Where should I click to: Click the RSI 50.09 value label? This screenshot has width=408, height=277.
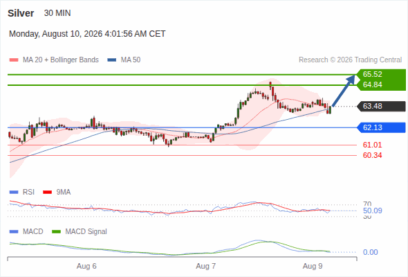click(372, 211)
